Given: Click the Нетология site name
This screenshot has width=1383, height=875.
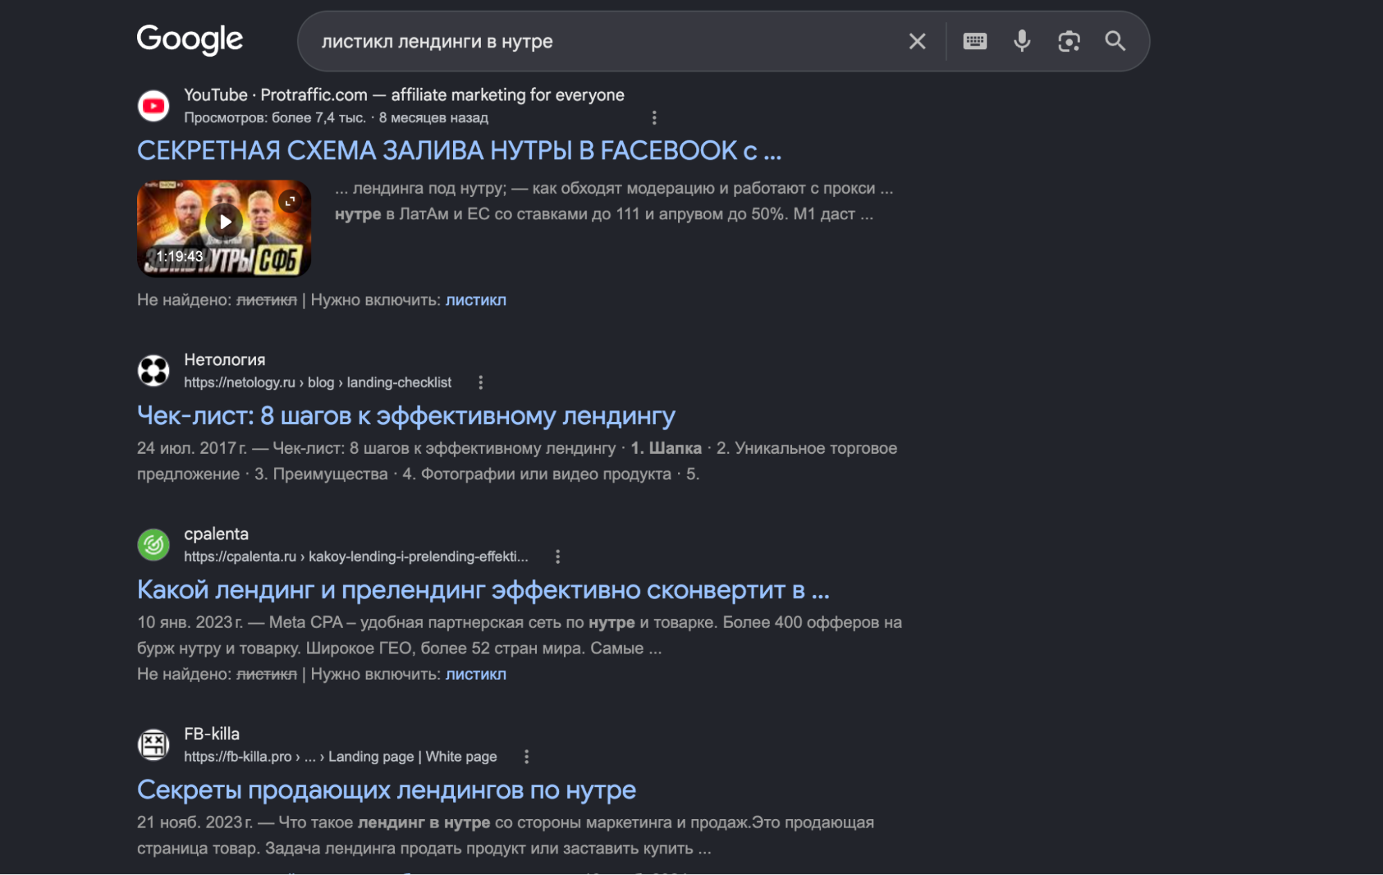Looking at the screenshot, I should tap(225, 360).
